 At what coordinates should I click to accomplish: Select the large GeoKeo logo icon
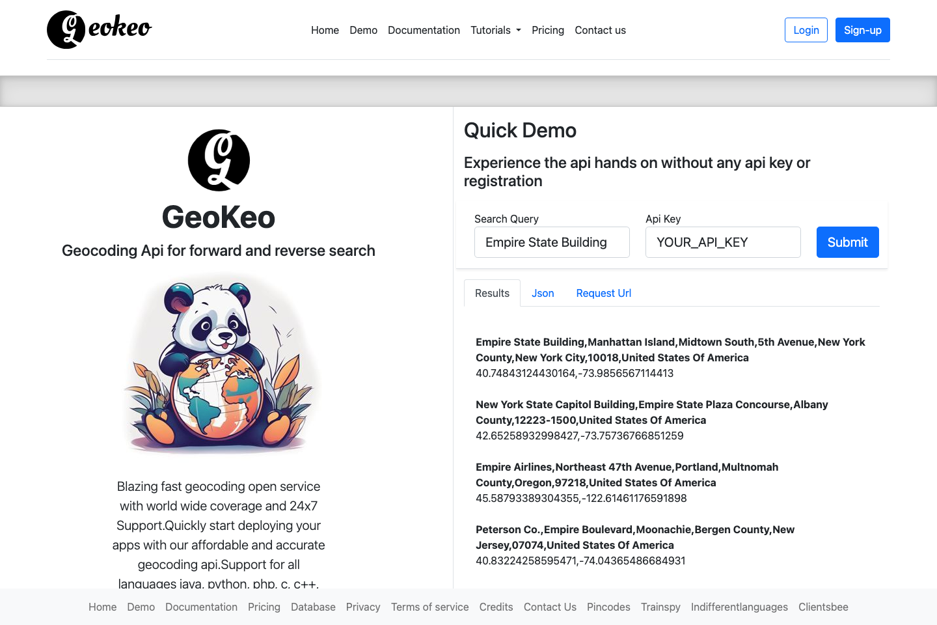click(x=219, y=160)
